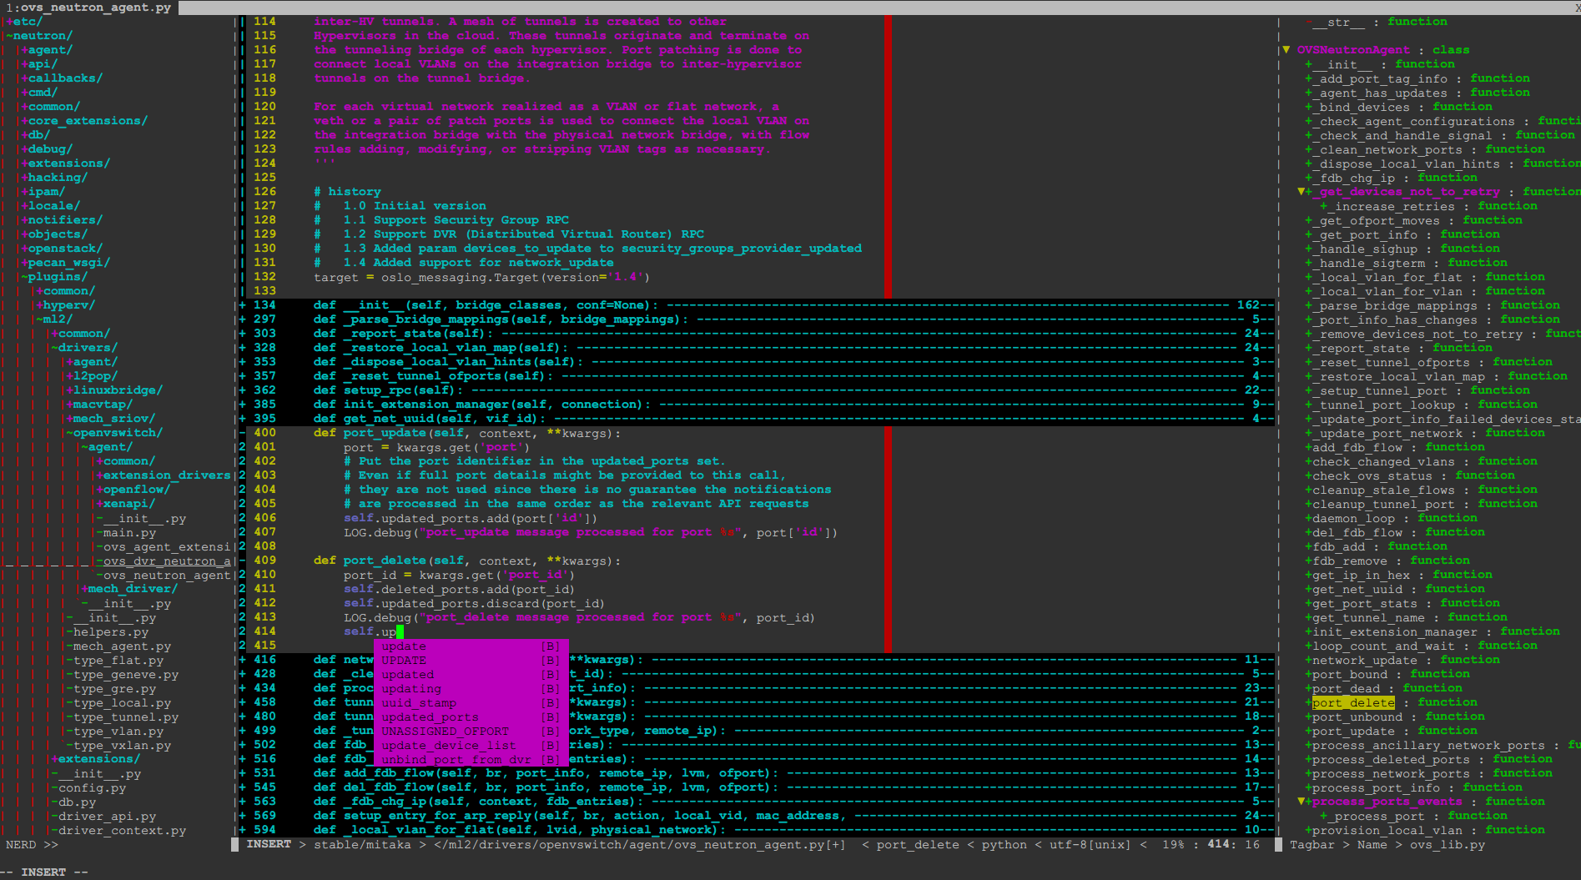Viewport: 1581px width, 880px height.
Task: Jump to _bind_devices function tag
Action: [1361, 107]
